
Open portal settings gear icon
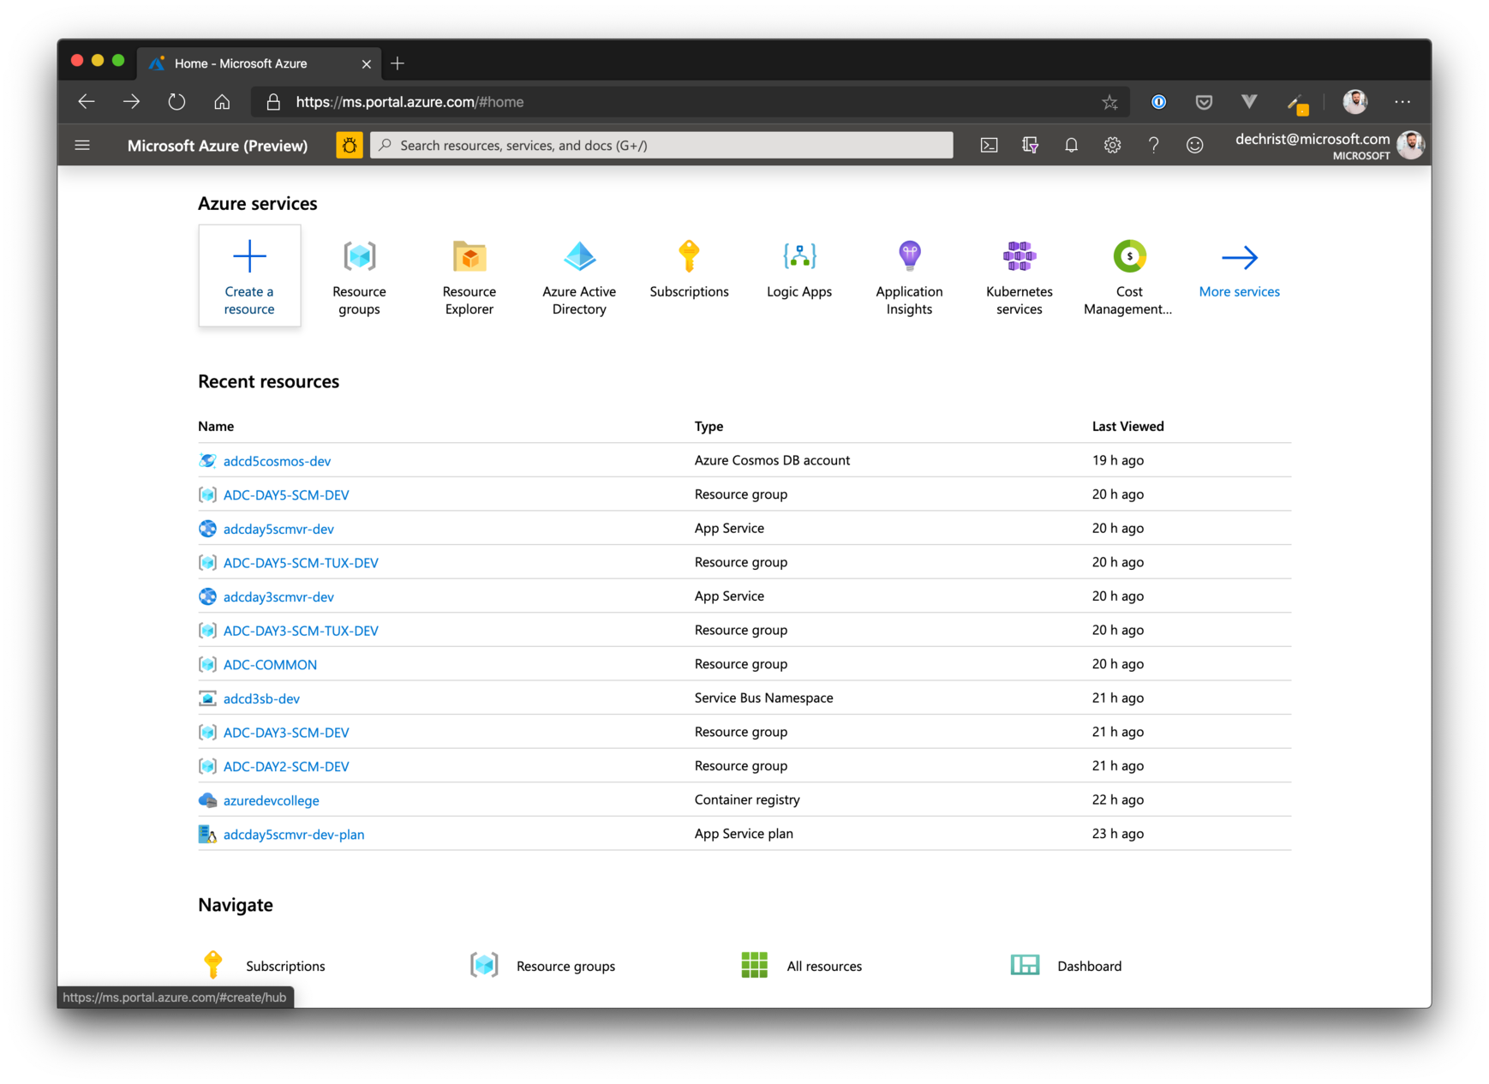point(1112,146)
